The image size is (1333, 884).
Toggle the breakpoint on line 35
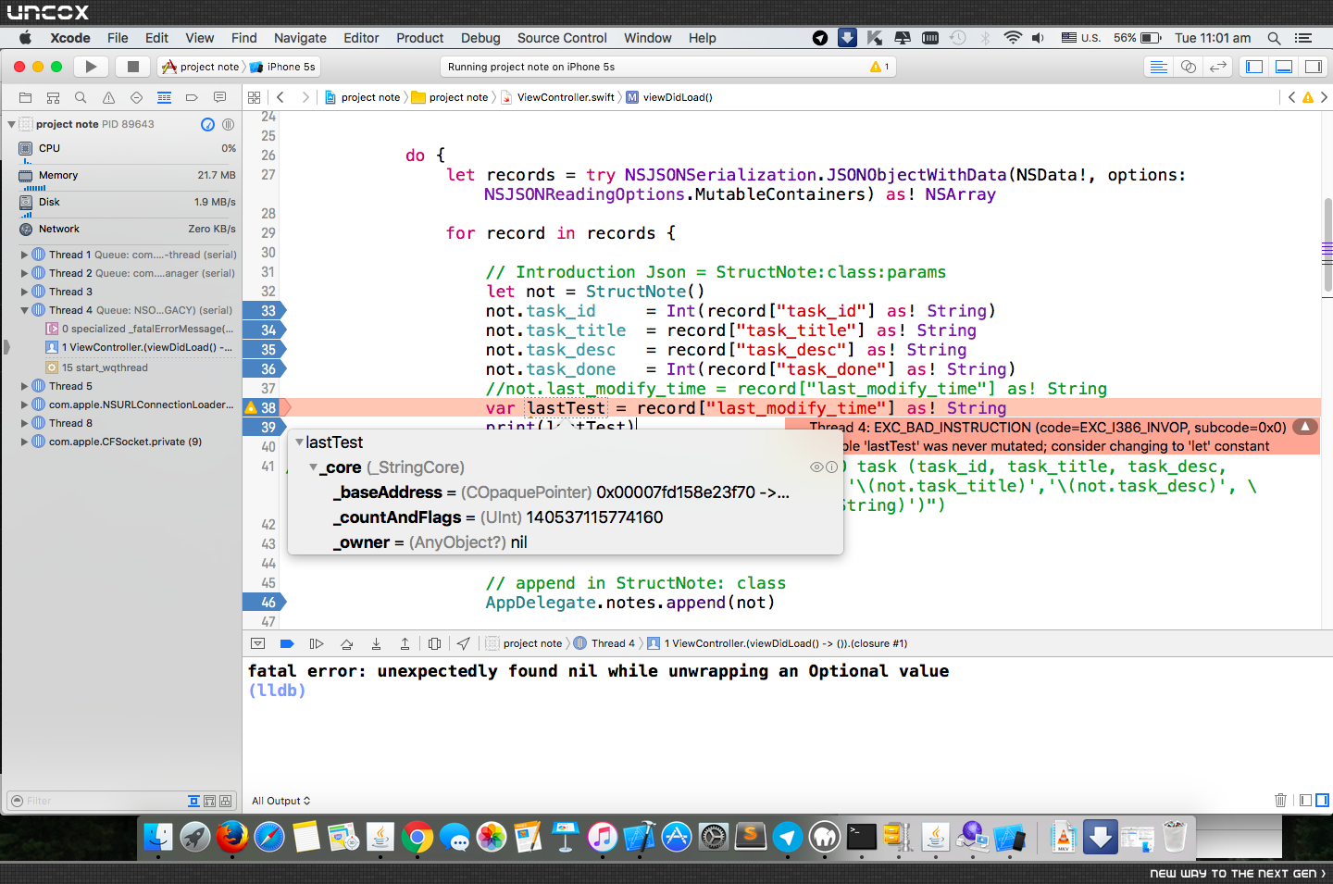[265, 350]
